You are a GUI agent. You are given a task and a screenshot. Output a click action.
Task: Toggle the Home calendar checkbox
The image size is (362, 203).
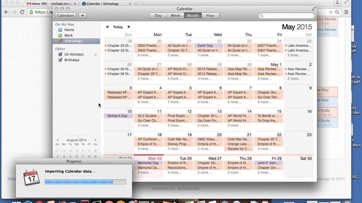61,30
